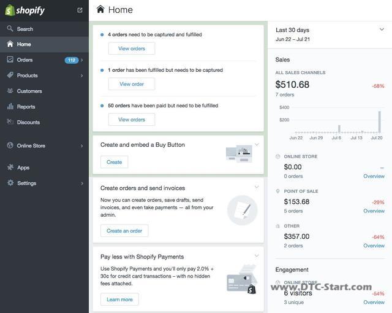Click the Customers people icon
The width and height of the screenshot is (392, 313).
point(10,91)
